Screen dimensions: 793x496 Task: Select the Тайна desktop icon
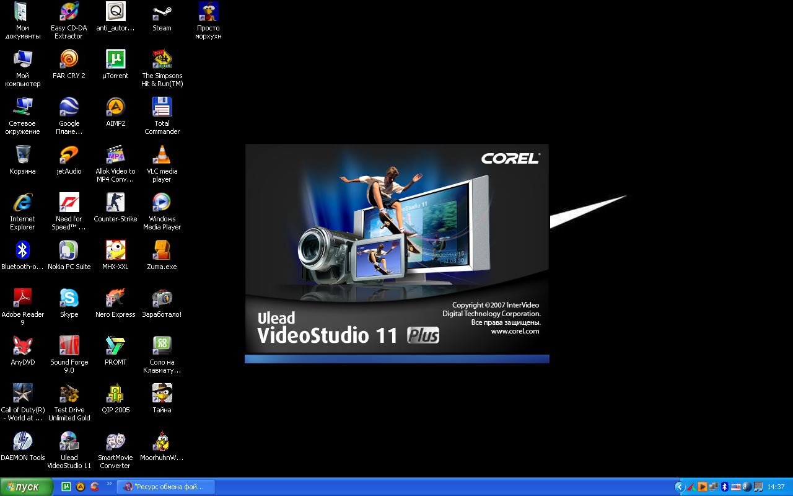click(x=162, y=394)
